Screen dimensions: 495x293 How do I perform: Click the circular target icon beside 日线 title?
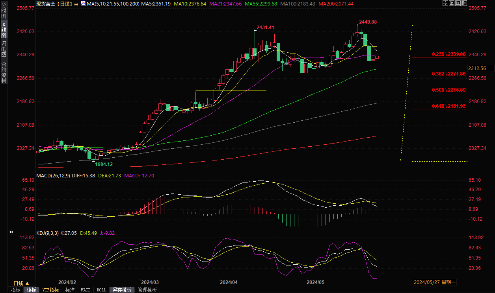(76, 4)
